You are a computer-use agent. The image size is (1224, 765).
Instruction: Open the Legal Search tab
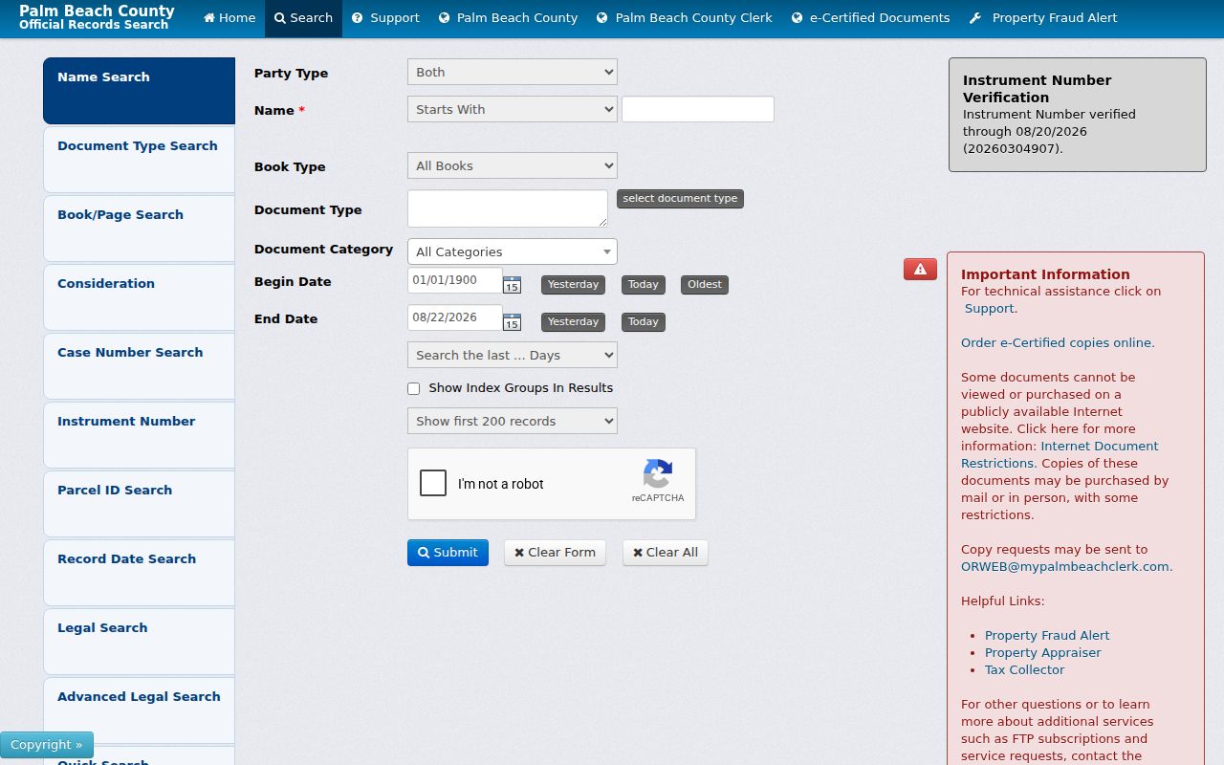coord(139,642)
